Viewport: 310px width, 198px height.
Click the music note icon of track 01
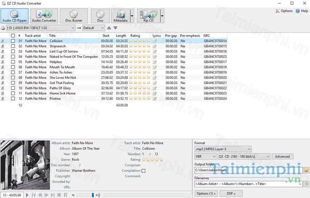3,41
